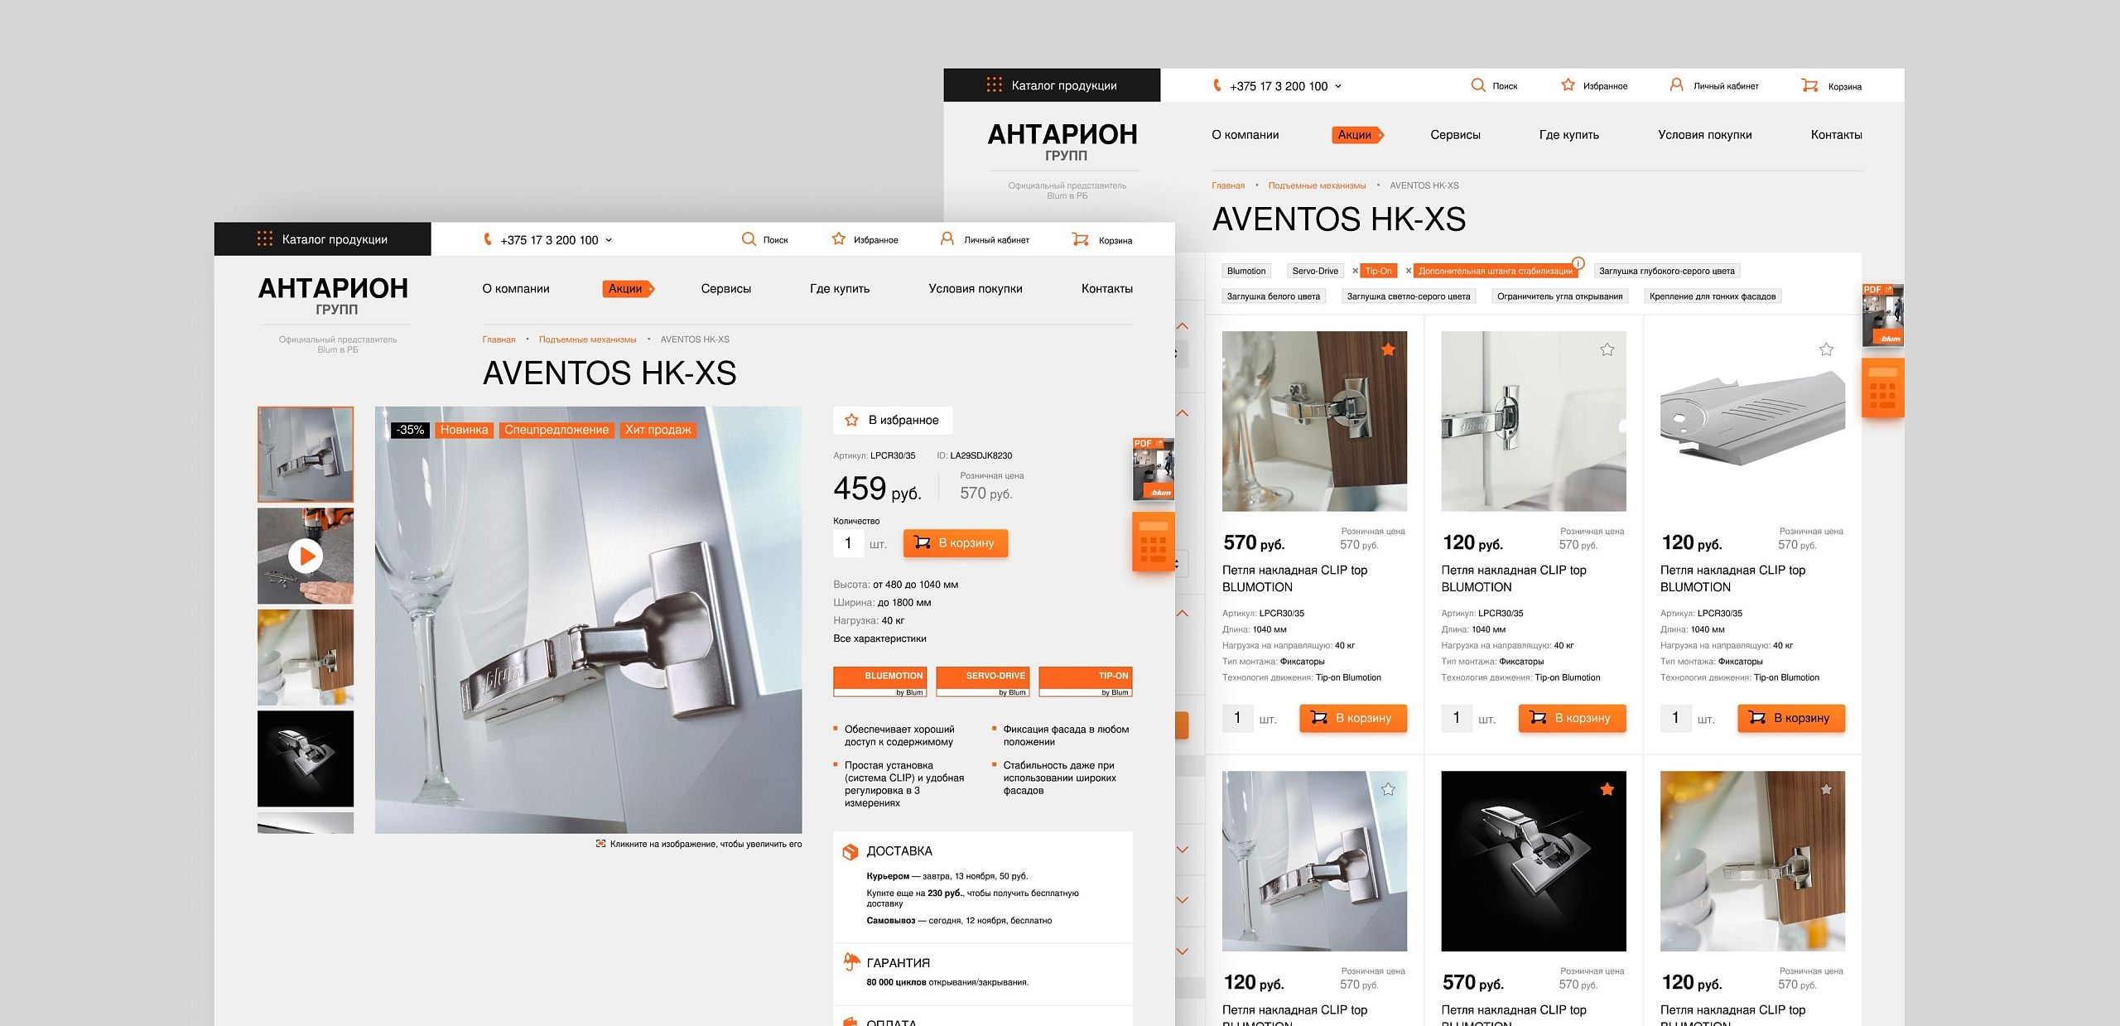Click the search magnifier icon in front header
This screenshot has width=2120, height=1026.
pyautogui.click(x=749, y=239)
